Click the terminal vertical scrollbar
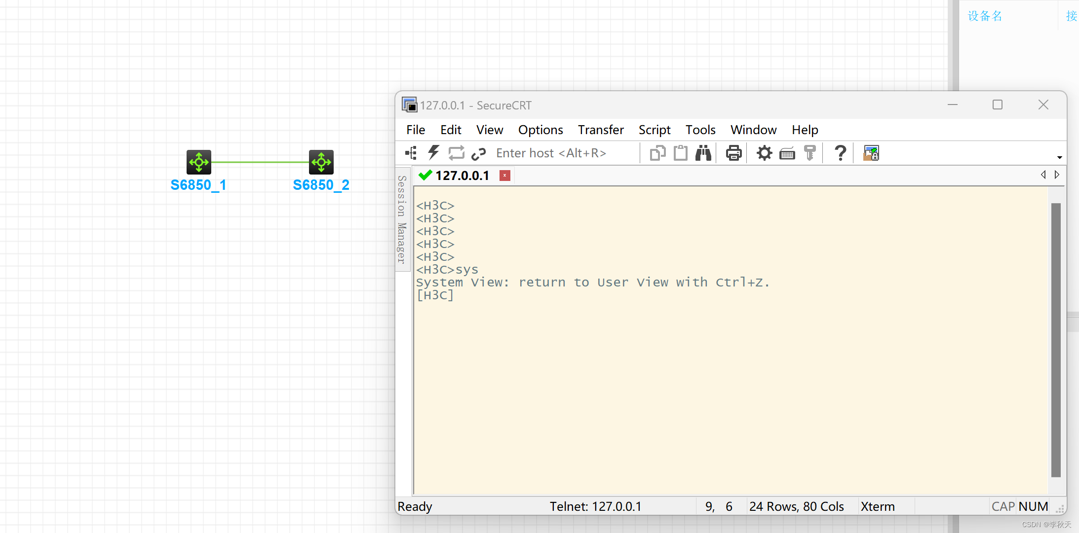 (1056, 340)
